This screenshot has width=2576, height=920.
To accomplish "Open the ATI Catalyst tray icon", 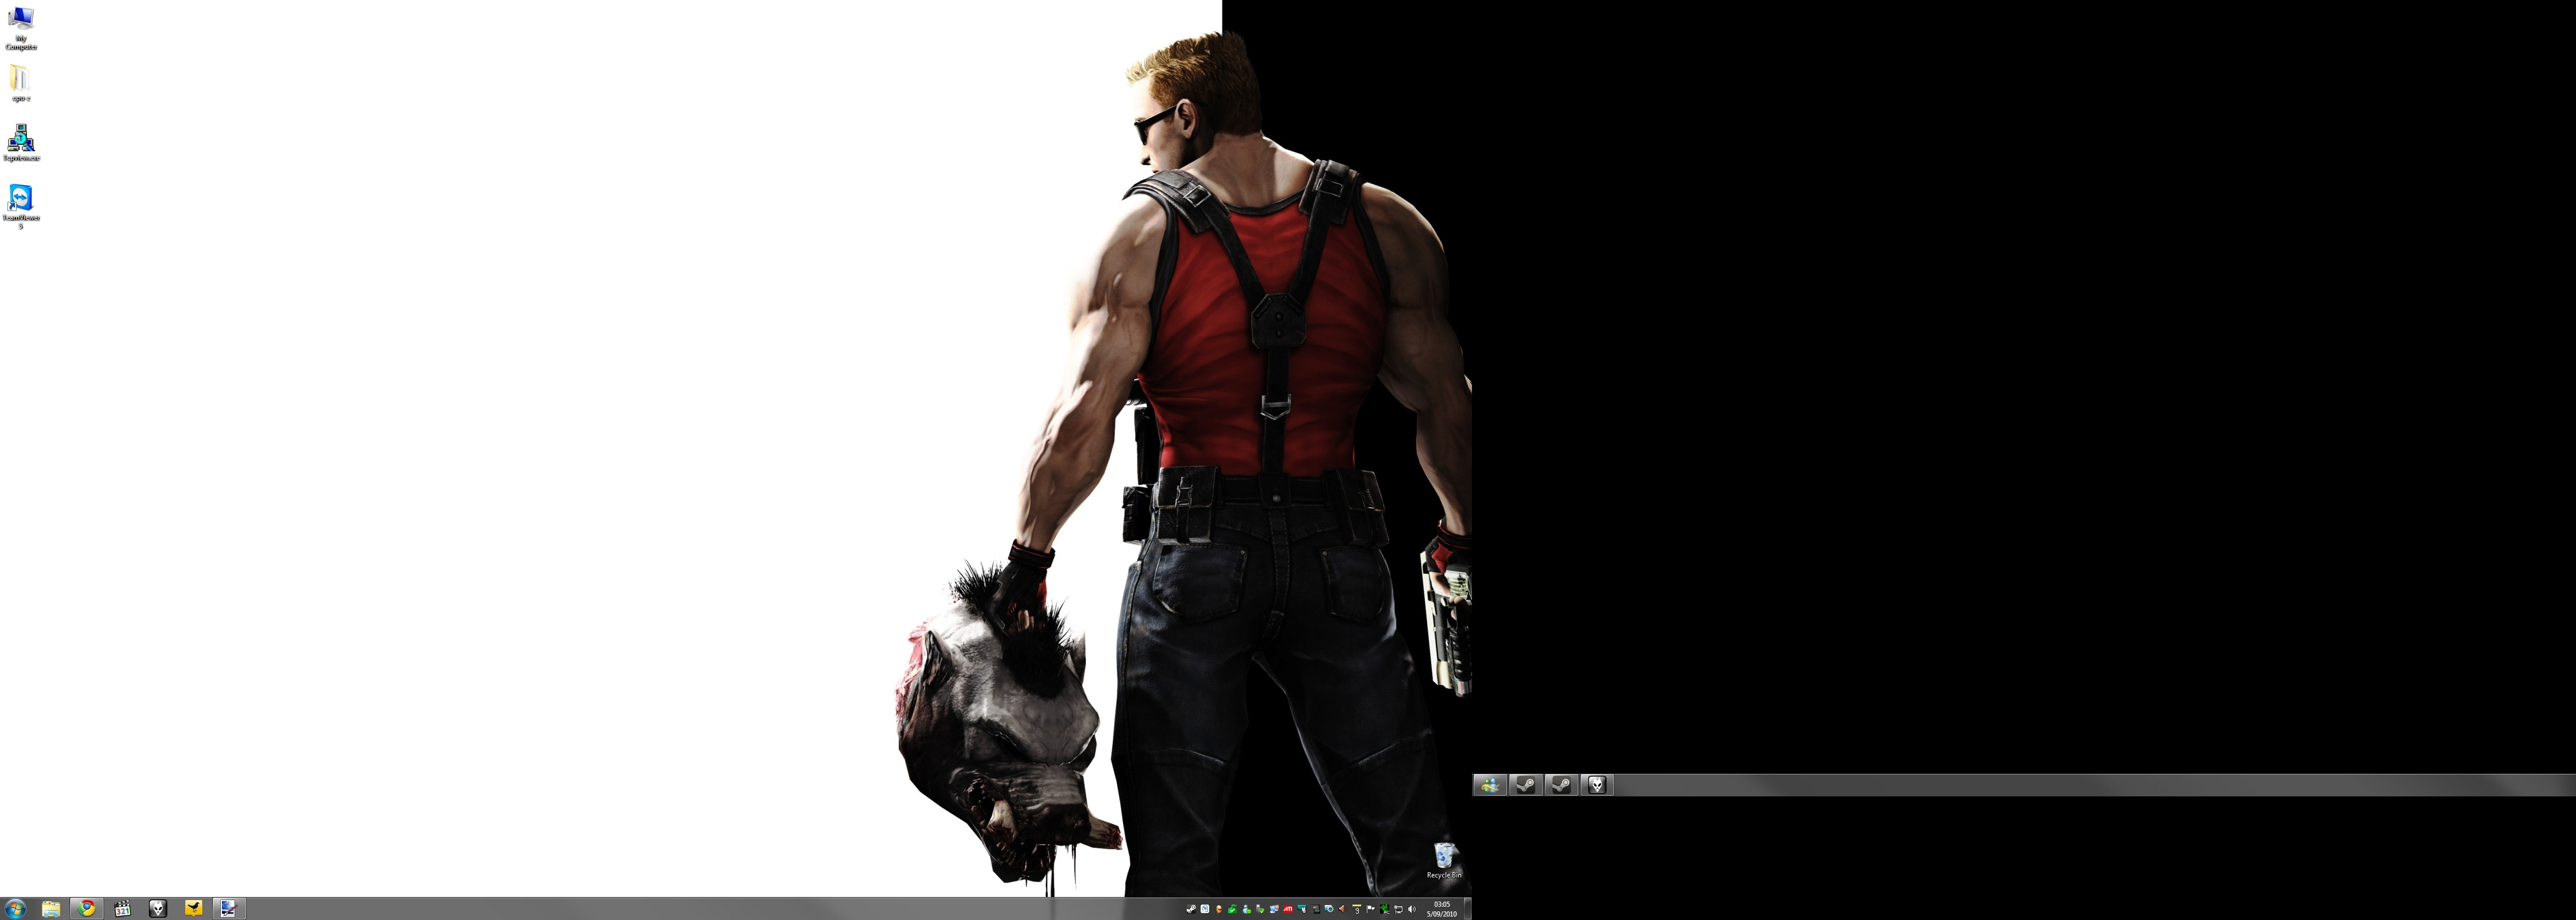I will (x=1288, y=909).
